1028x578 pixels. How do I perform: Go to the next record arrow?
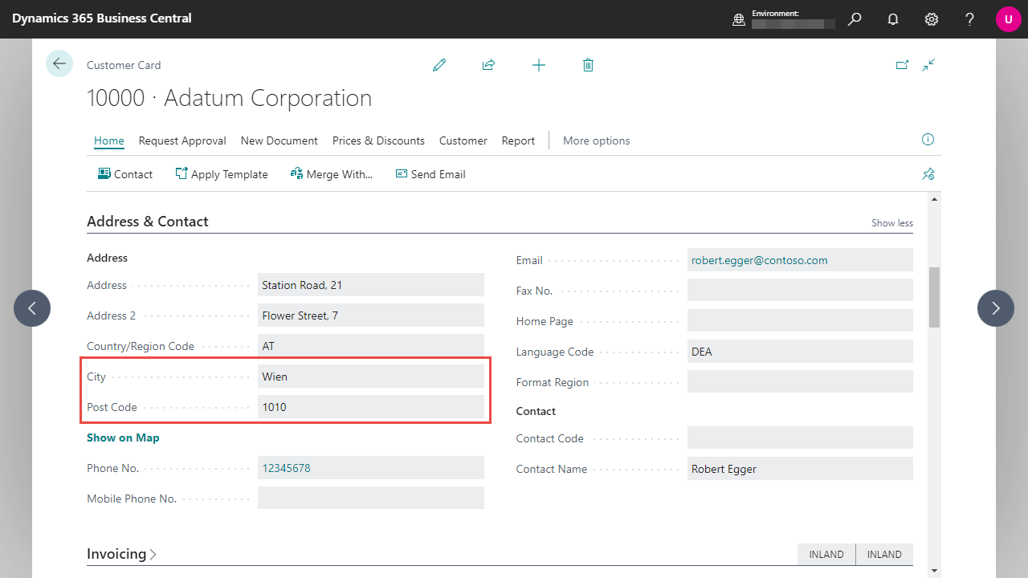click(996, 308)
